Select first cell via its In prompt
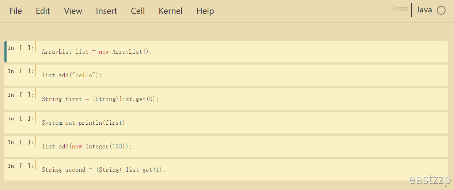The width and height of the screenshot is (454, 190). coord(21,48)
